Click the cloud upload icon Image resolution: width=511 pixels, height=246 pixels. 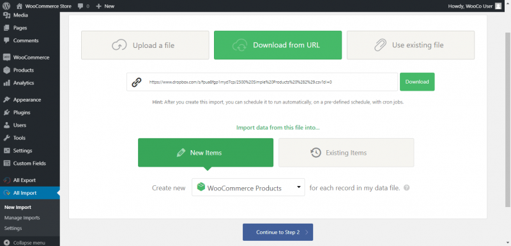click(x=119, y=45)
